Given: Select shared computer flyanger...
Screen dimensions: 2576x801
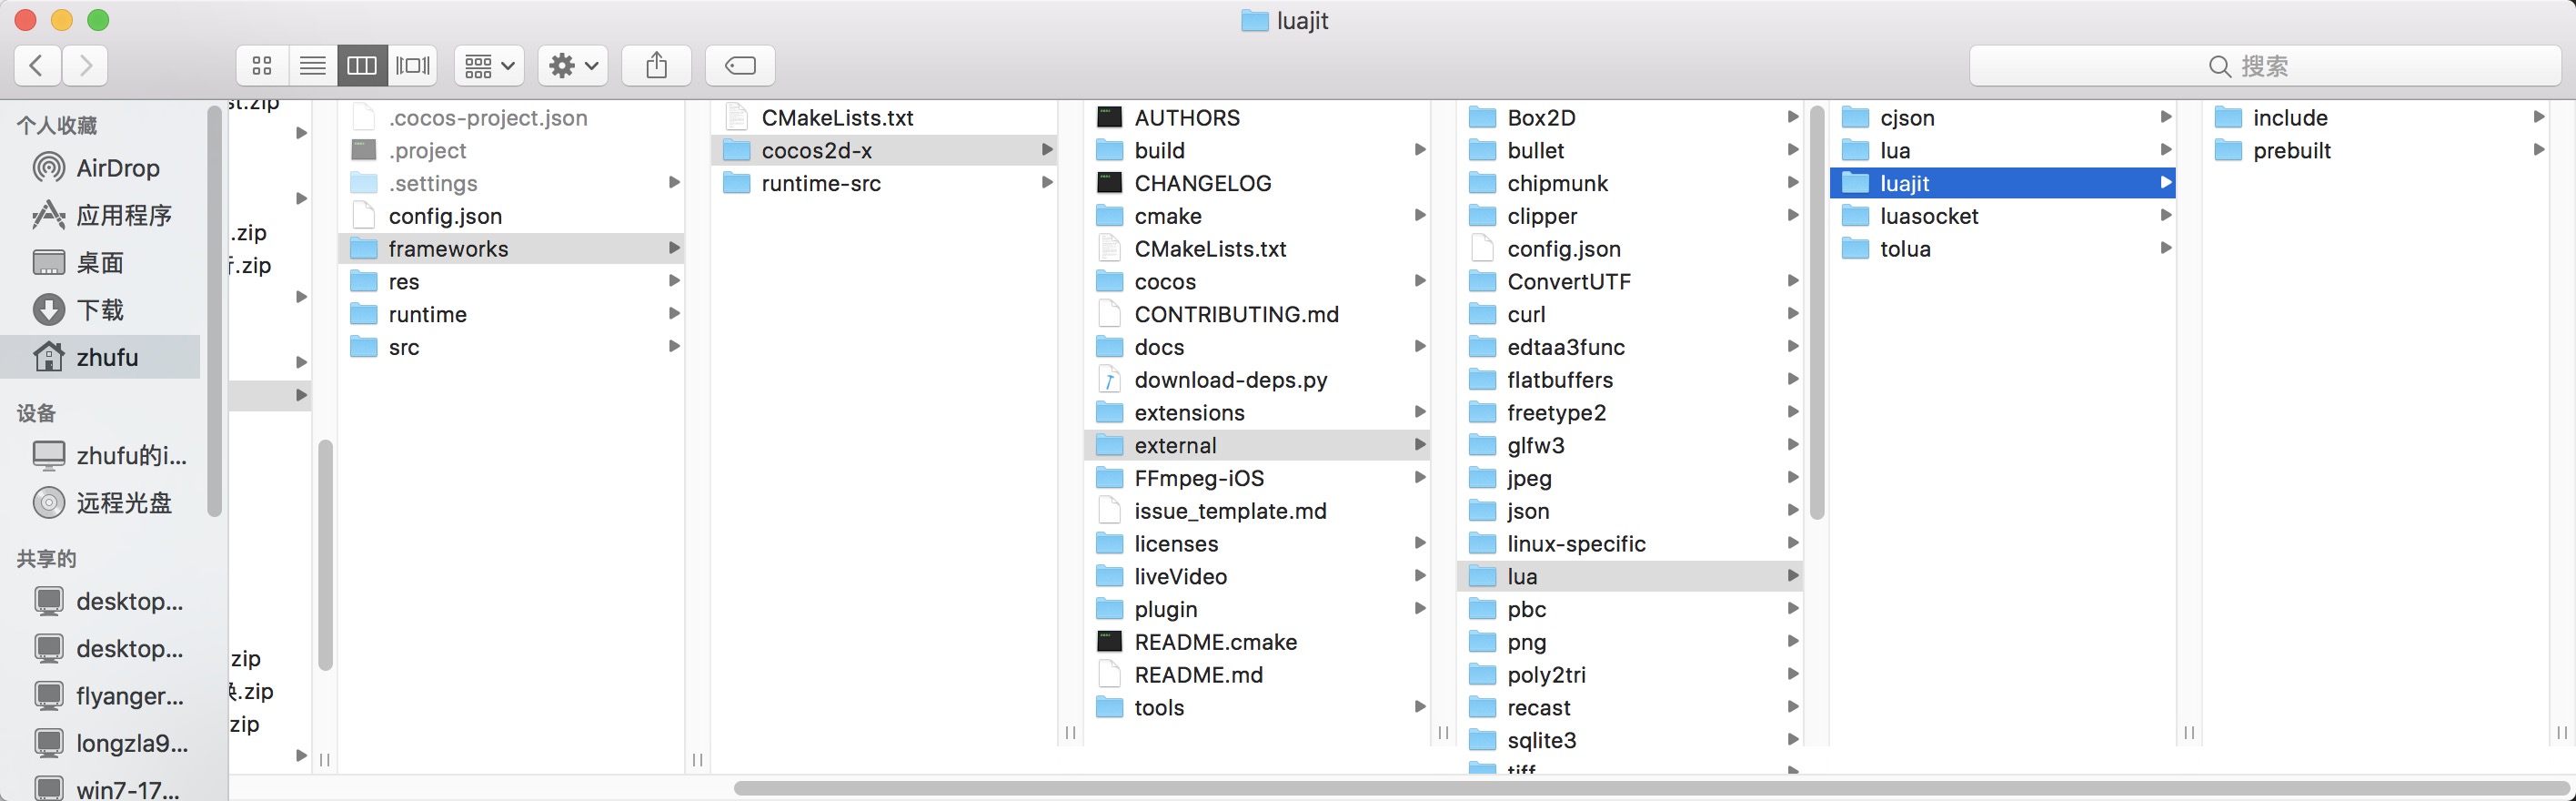Looking at the screenshot, I should (100, 695).
